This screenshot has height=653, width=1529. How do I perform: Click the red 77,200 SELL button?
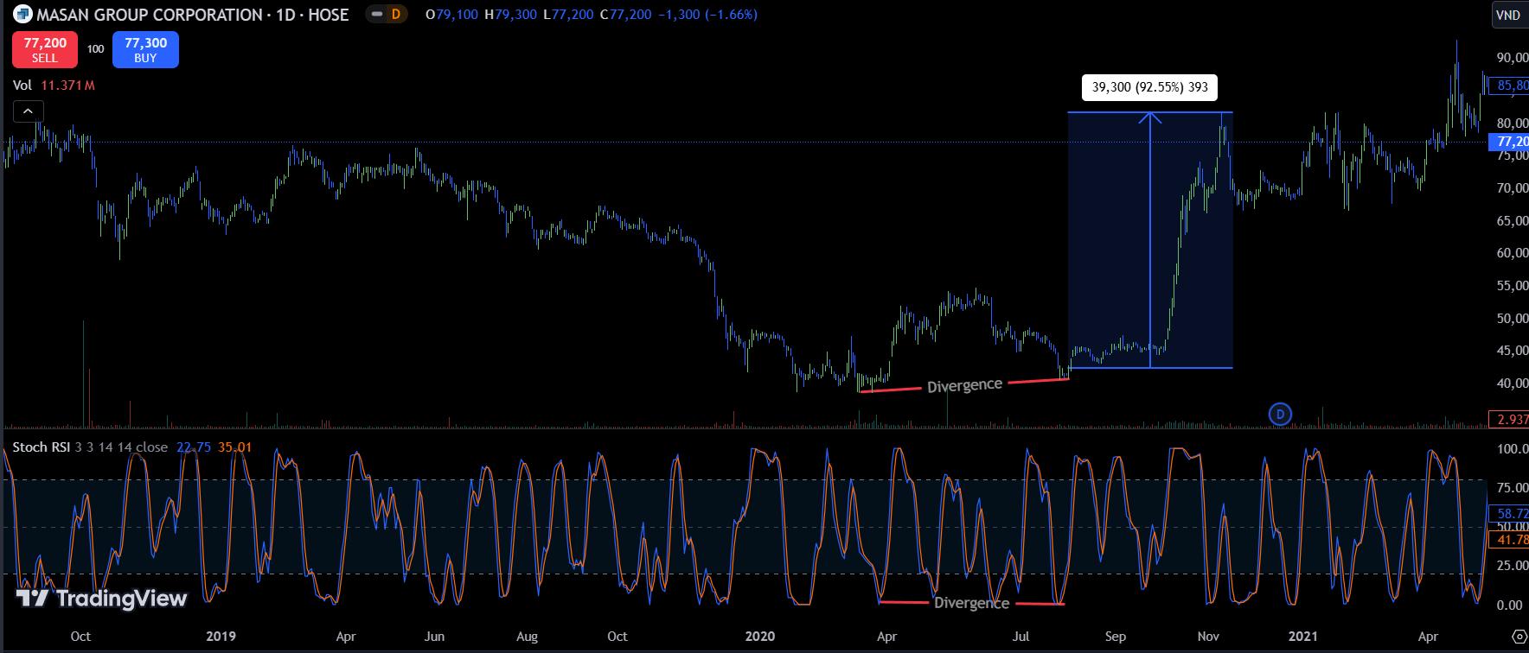[x=45, y=49]
